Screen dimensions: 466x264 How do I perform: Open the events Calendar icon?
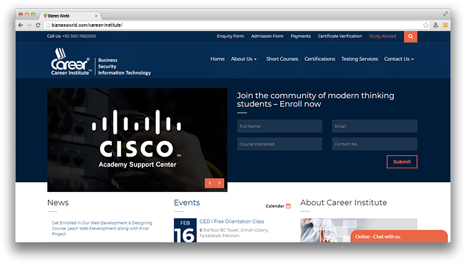tap(288, 206)
